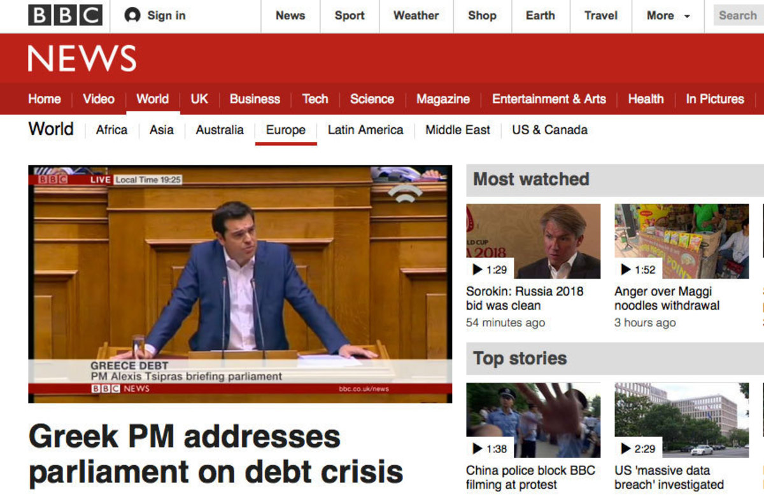Open the Africa subsection
The height and width of the screenshot is (495, 764).
point(111,130)
